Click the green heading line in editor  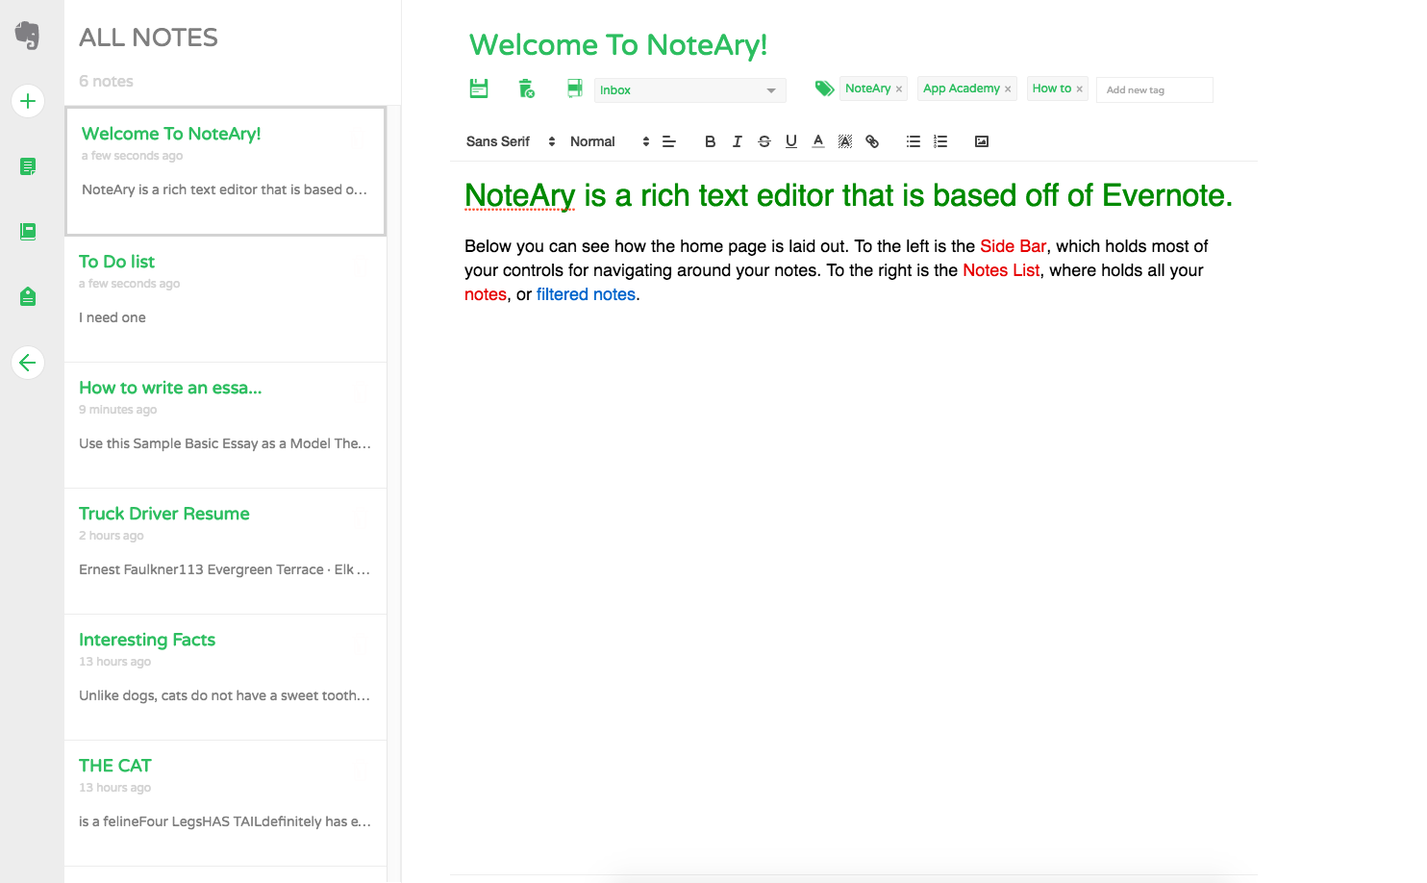coord(848,195)
